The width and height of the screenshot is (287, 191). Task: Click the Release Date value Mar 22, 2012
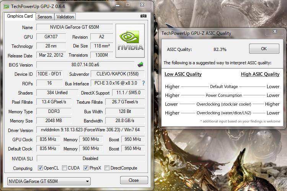tap(51, 55)
